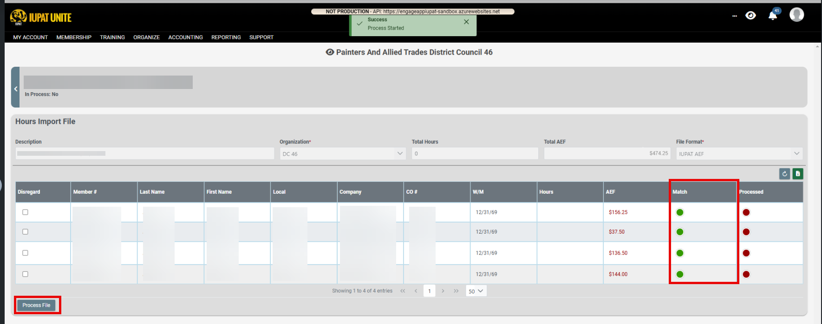Sort by Local column header
This screenshot has height=324, width=822.
coord(304,192)
